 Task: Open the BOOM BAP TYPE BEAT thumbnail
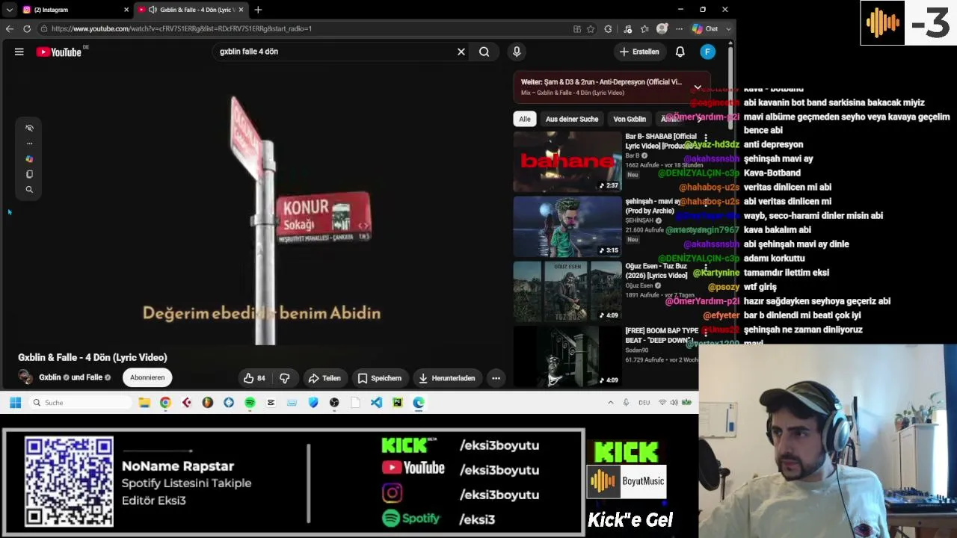point(567,356)
